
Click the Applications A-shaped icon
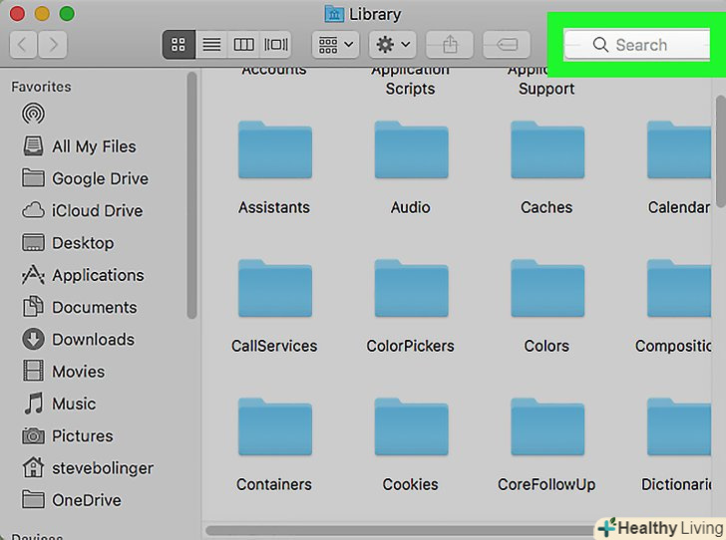coord(33,275)
